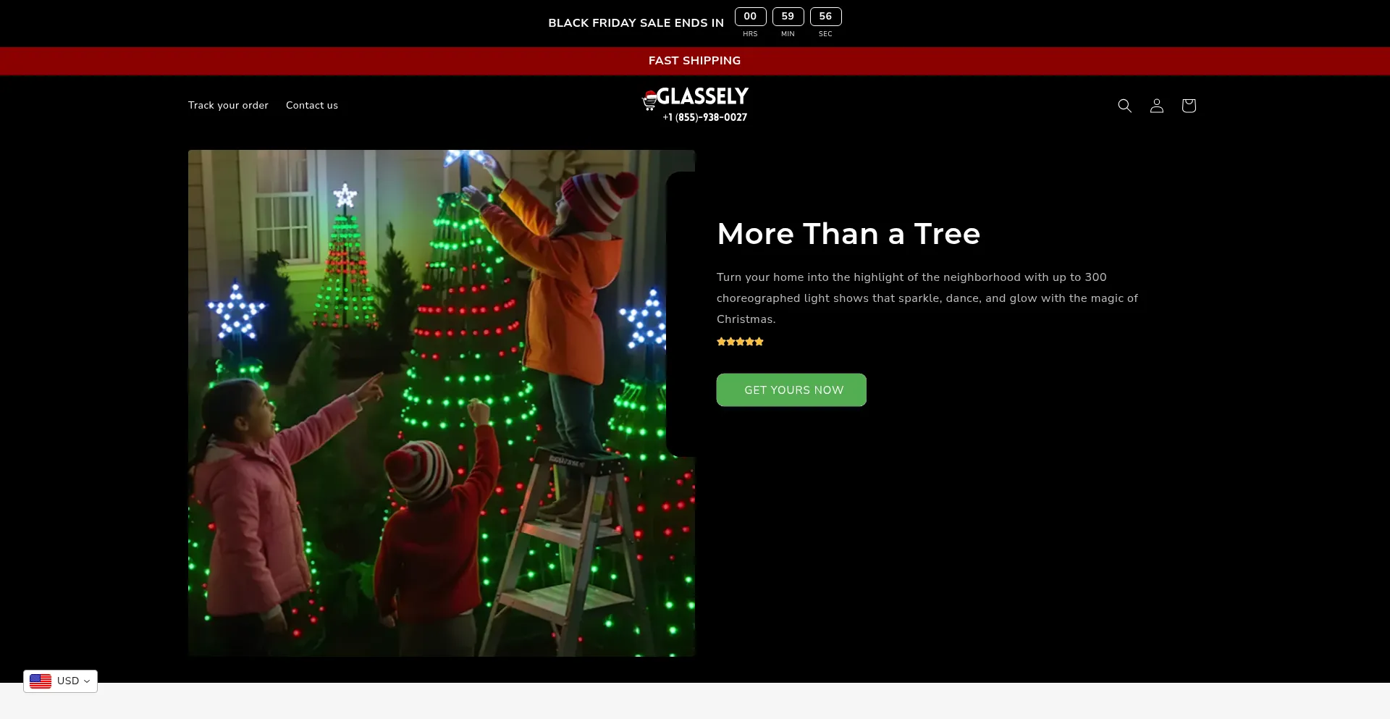
Task: Click the More Than a Tree heading
Action: click(848, 234)
